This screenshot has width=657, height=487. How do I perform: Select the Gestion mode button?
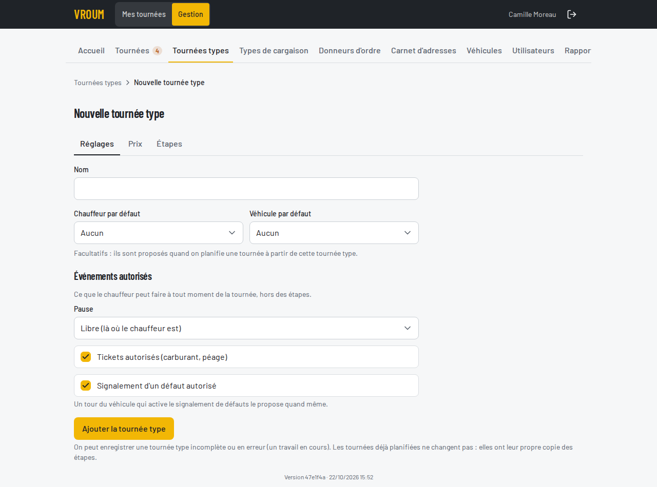point(190,14)
